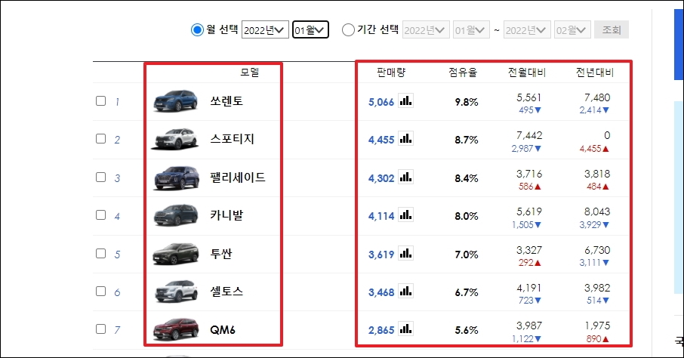The width and height of the screenshot is (684, 358).
Task: Click the 7.0% market share value
Action: [x=467, y=254]
